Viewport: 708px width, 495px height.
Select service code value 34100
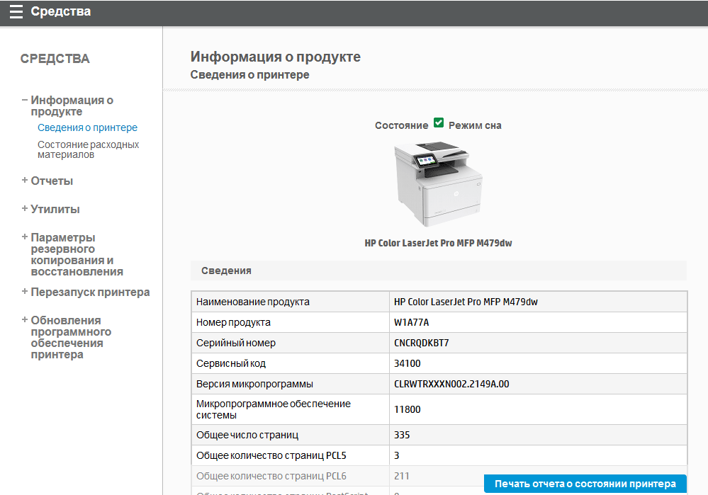(x=408, y=364)
